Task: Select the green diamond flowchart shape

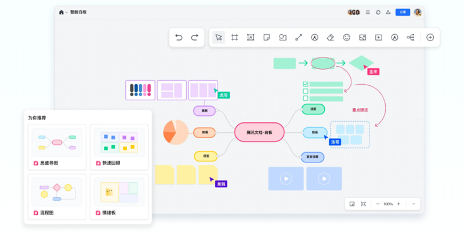Action: (361, 63)
